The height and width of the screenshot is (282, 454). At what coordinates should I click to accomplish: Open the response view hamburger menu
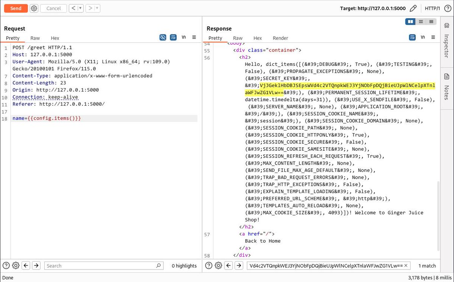(433, 37)
